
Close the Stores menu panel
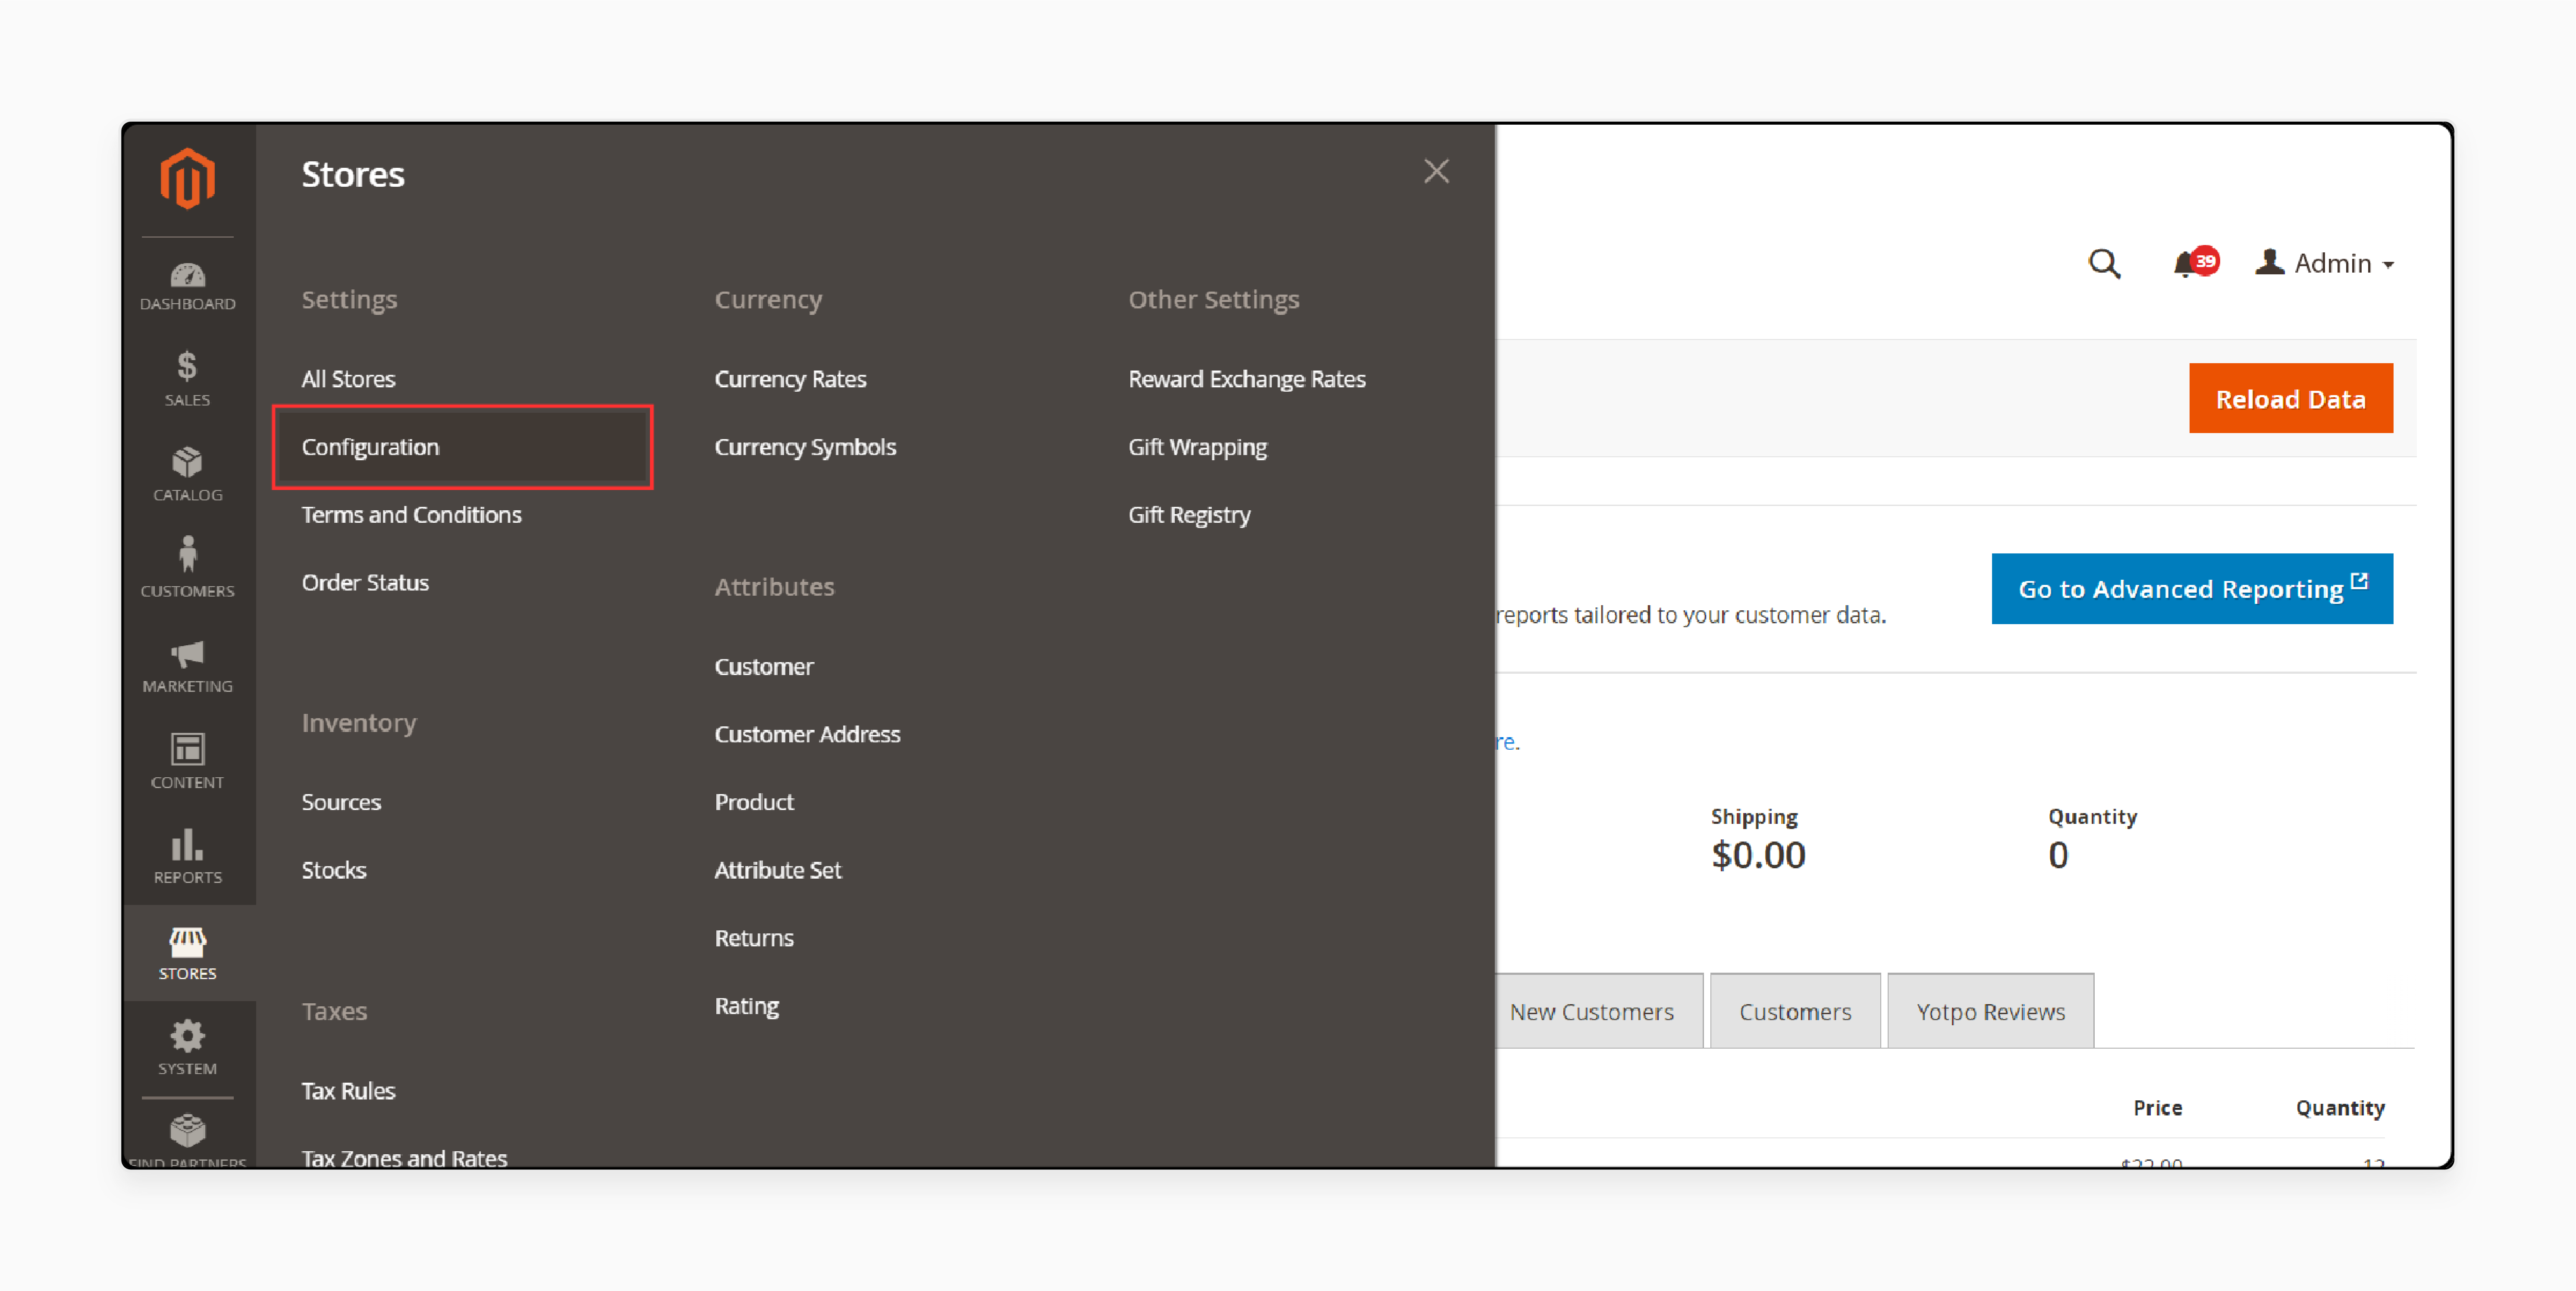1436,171
